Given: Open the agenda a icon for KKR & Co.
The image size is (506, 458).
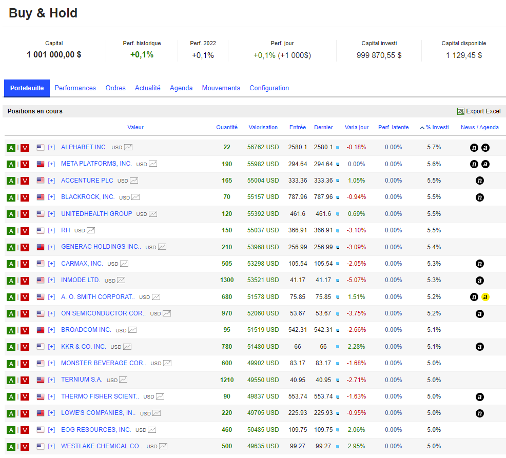Looking at the screenshot, I should tap(480, 347).
